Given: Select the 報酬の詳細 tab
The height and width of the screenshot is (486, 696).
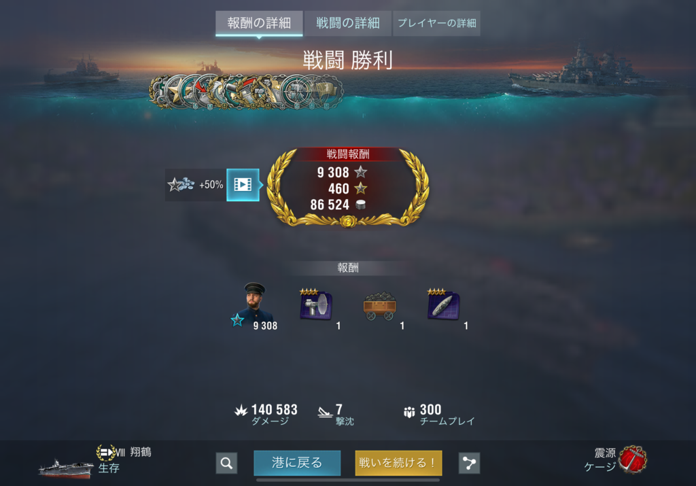Looking at the screenshot, I should [x=259, y=23].
